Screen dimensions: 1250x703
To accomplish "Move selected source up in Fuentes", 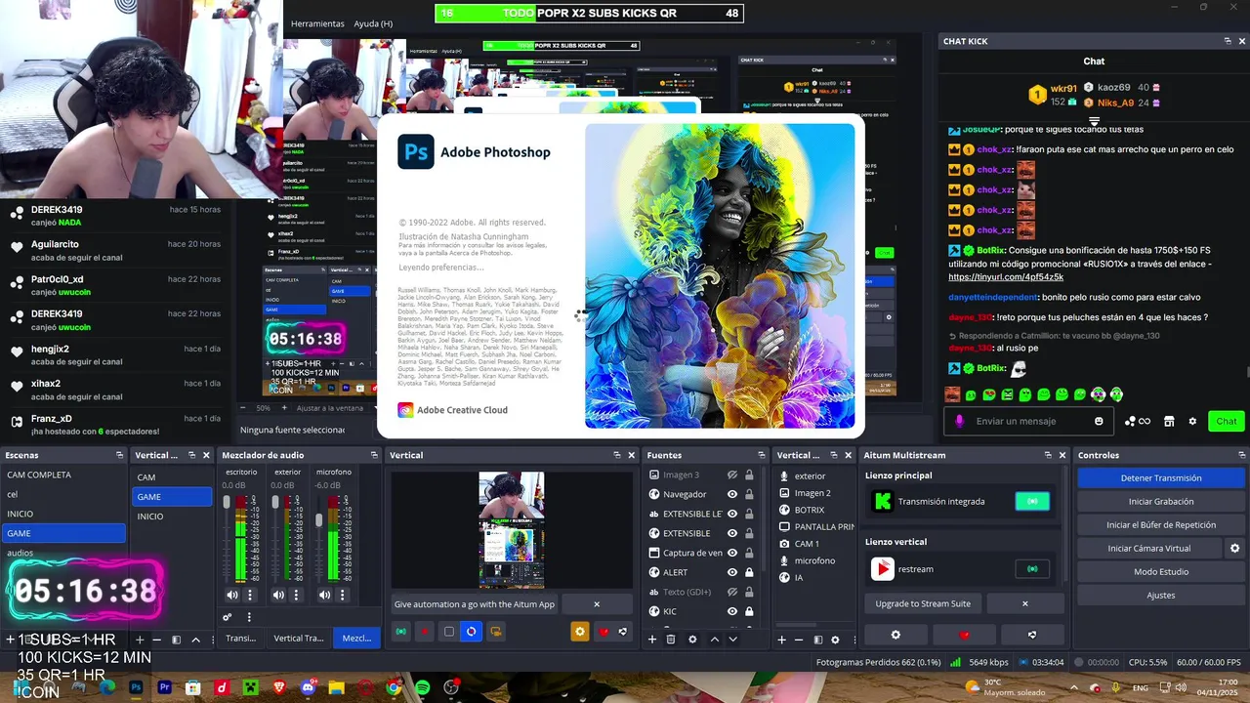I will click(x=714, y=640).
